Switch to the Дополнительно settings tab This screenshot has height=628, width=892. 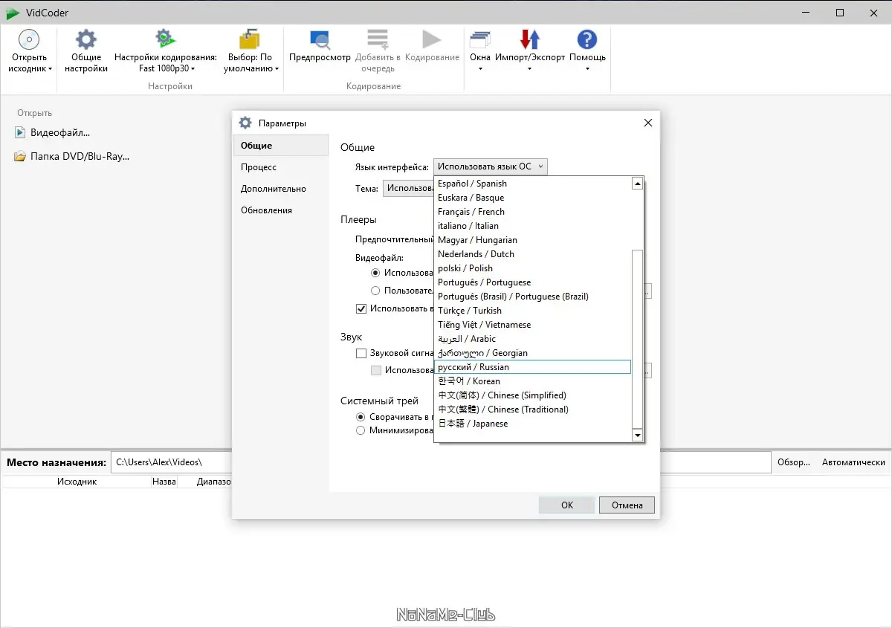coord(280,189)
